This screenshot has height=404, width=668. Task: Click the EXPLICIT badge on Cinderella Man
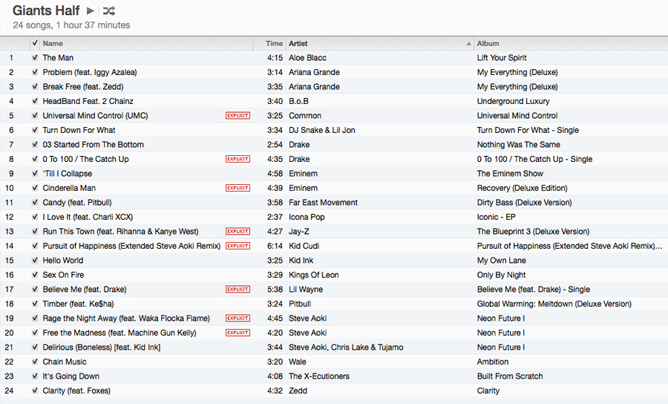(x=238, y=188)
